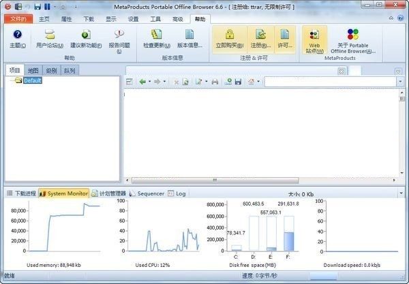Open the 注册 registration dialog
Screen dimensions: 409x284
click(260, 39)
